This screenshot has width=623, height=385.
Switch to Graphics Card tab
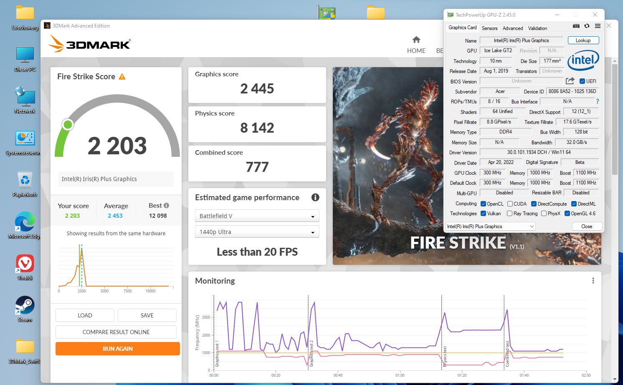point(462,28)
